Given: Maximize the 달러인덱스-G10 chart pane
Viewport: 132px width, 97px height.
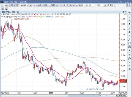Looking at the screenshot, I should [x=123, y=12].
